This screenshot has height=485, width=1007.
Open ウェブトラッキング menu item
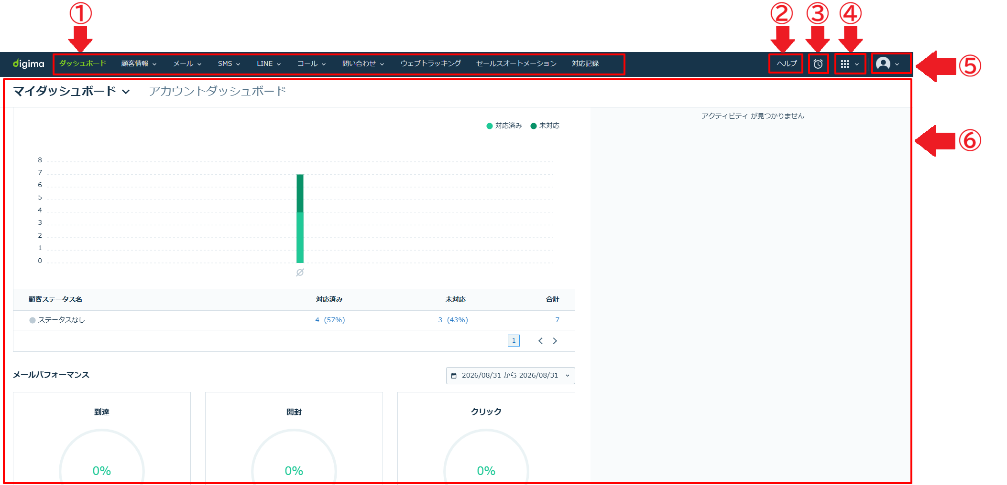point(431,63)
